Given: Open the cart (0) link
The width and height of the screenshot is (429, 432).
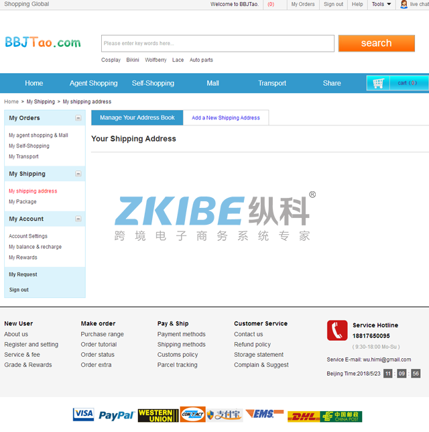Looking at the screenshot, I should 408,83.
